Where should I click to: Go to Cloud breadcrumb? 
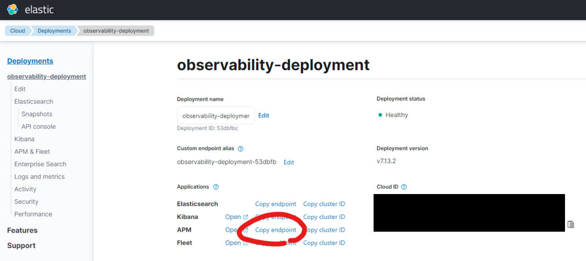[x=18, y=31]
